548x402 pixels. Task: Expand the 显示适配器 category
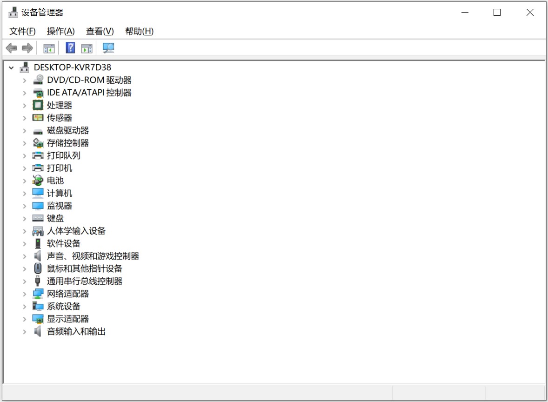pyautogui.click(x=25, y=319)
